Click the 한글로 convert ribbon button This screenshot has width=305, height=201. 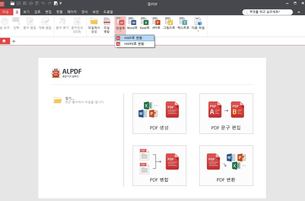[x=120, y=25]
